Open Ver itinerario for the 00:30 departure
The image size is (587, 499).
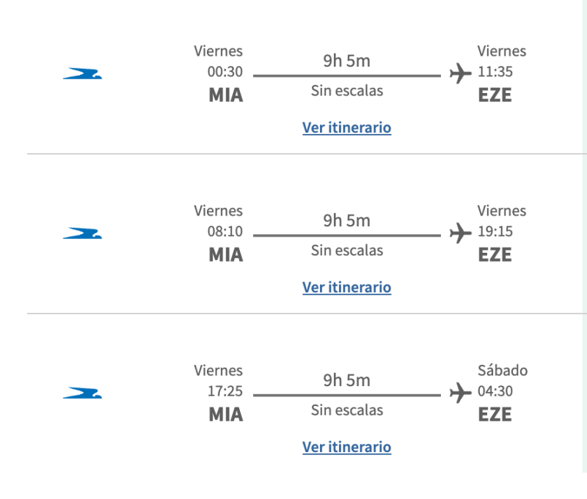(346, 127)
